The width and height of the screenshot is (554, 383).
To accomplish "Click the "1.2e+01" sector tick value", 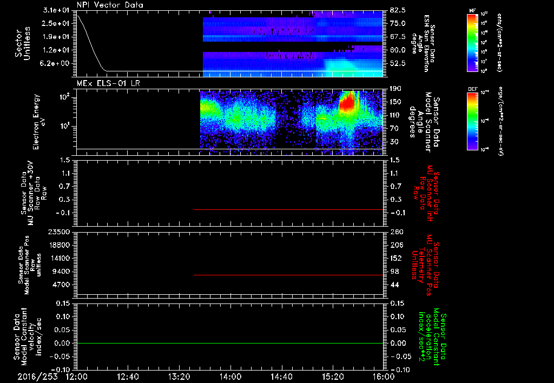I will coord(57,50).
